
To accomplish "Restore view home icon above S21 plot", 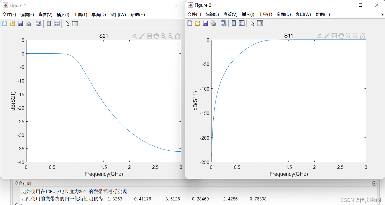I will pyautogui.click(x=178, y=36).
